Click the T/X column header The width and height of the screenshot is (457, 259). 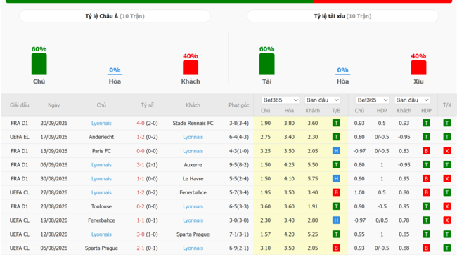pyautogui.click(x=446, y=105)
